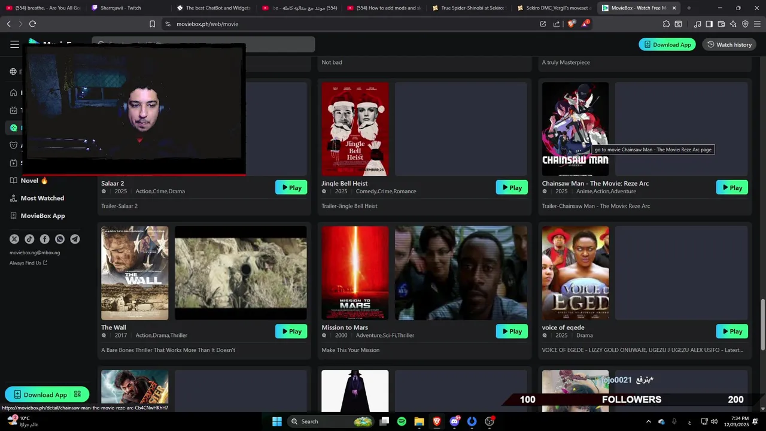Open The Wall poster thumbnail
766x431 pixels.
pyautogui.click(x=135, y=273)
